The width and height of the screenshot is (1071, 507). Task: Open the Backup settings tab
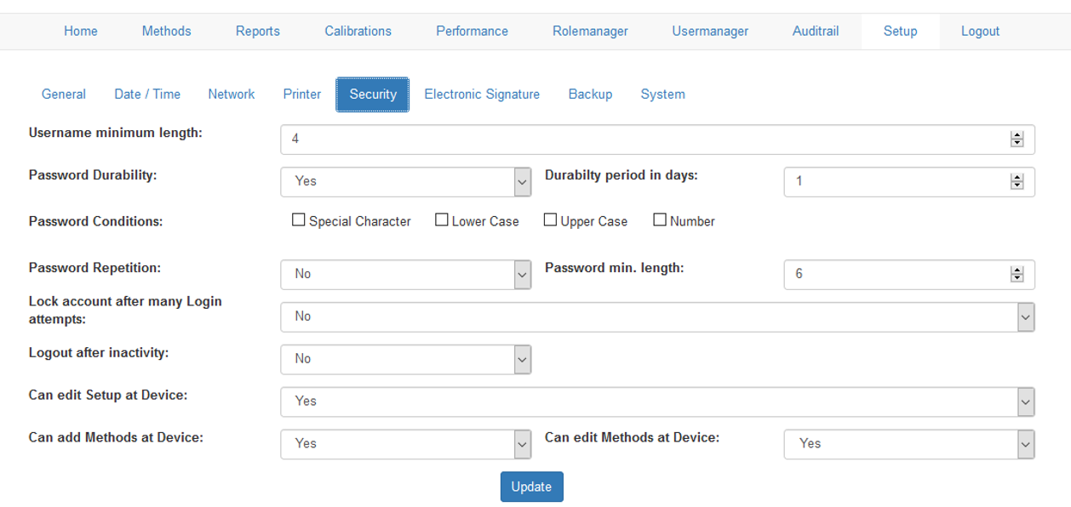(x=590, y=94)
